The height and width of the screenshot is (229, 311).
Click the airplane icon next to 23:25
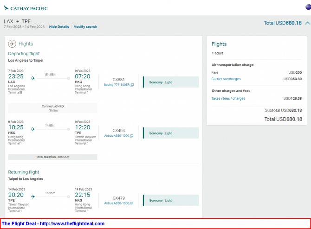[33, 78]
